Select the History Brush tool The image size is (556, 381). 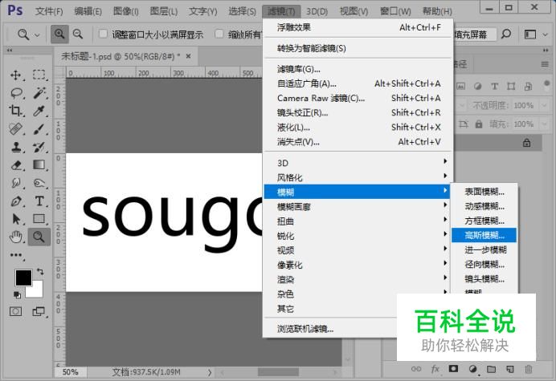coord(39,147)
